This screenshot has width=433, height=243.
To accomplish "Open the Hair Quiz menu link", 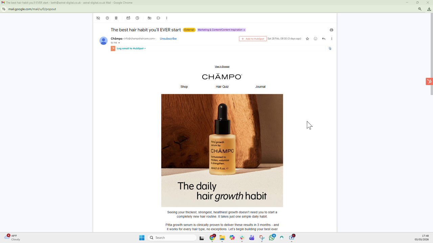I will coord(222,87).
